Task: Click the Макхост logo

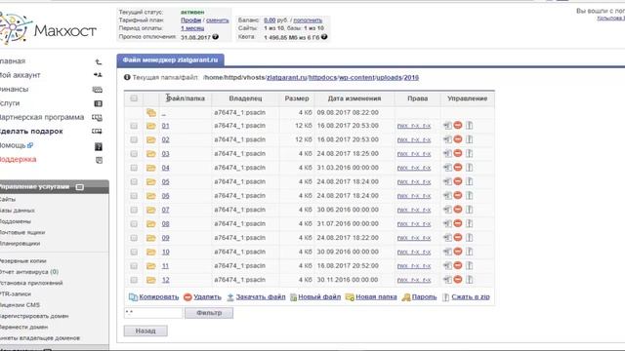Action: (x=48, y=28)
